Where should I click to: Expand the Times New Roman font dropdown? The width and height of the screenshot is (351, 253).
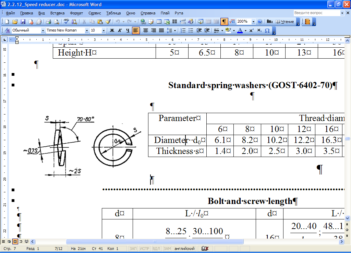click(x=87, y=31)
